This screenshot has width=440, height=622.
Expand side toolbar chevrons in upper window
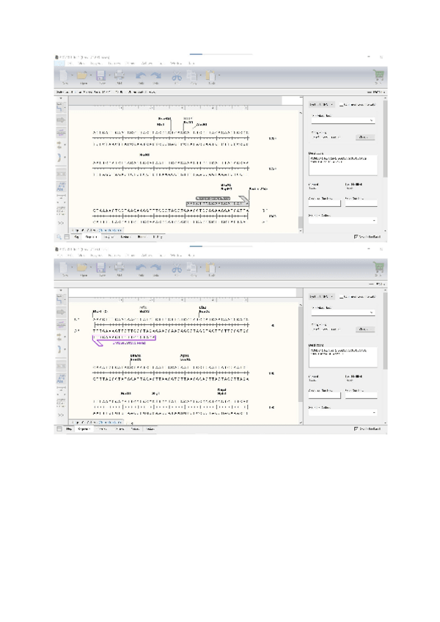(61, 223)
